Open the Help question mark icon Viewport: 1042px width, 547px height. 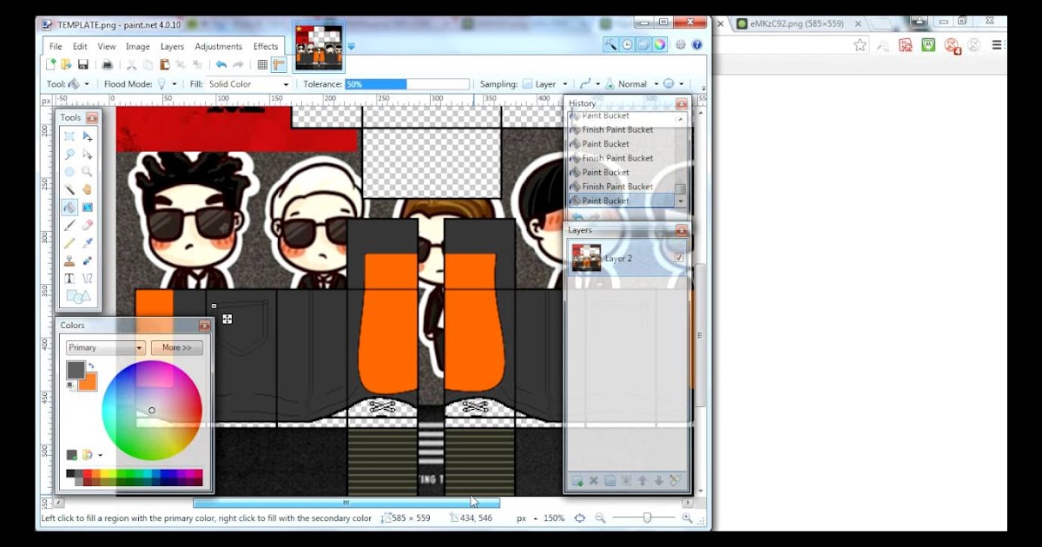(x=697, y=44)
